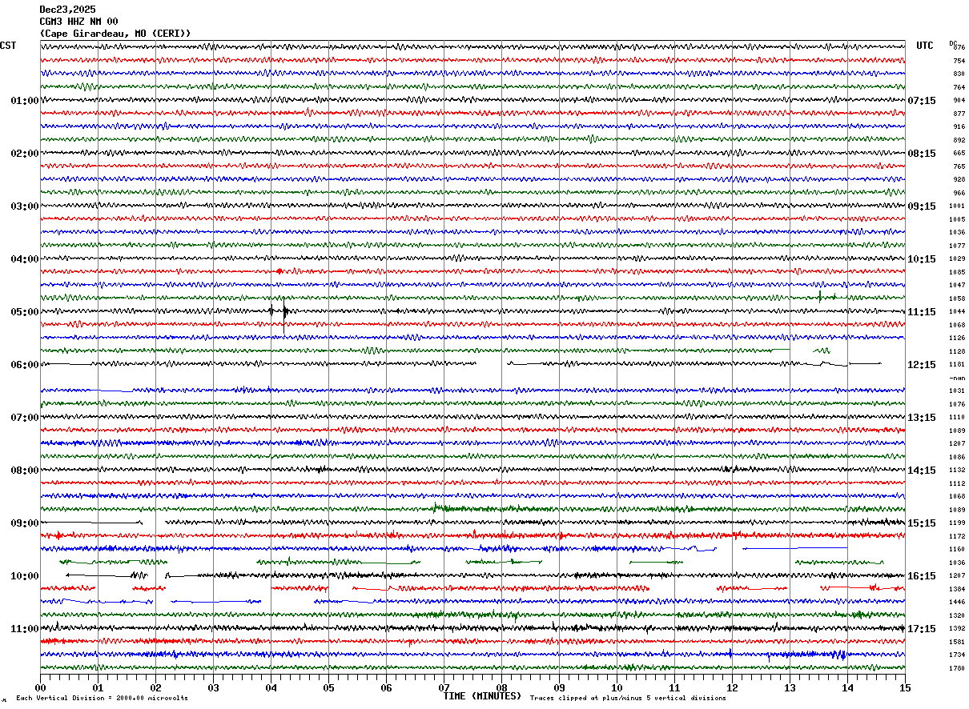This screenshot has width=969, height=709.
Task: Click the 08:15 UTC time label
Action: (x=922, y=154)
